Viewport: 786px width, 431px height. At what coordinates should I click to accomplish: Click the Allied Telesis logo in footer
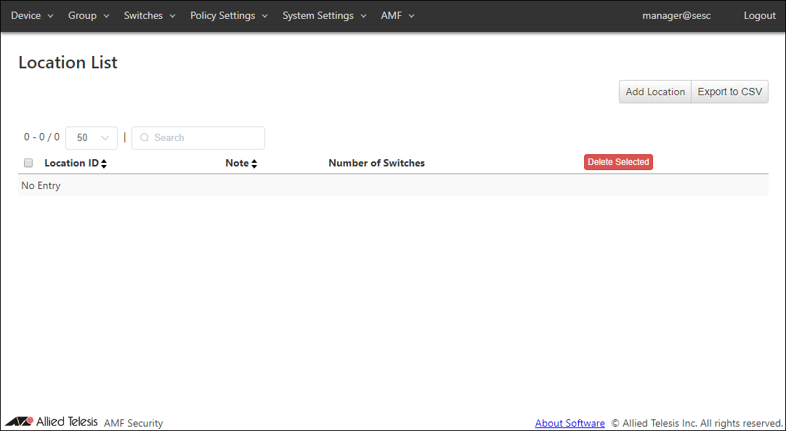(51, 422)
